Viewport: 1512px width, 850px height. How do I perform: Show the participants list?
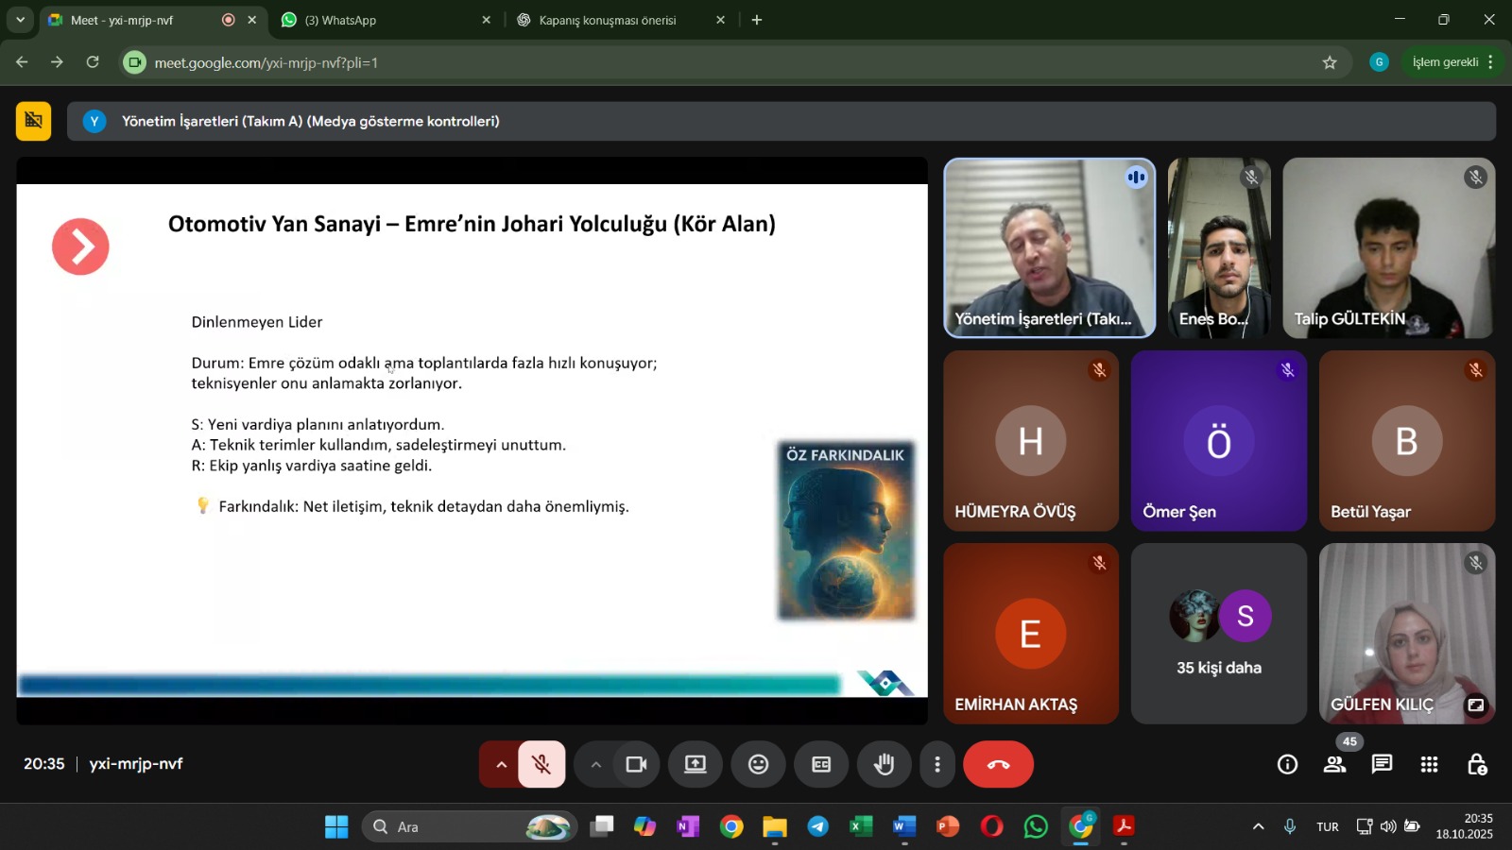[1334, 764]
